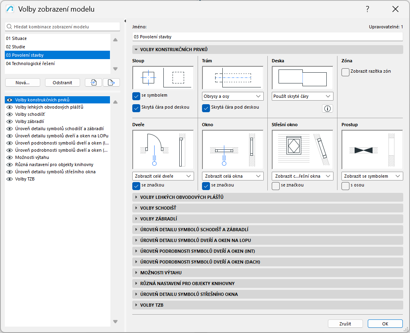Open the Obrysy a osy dropdown
Image resolution: width=410 pixels, height=333 pixels.
tap(232, 96)
